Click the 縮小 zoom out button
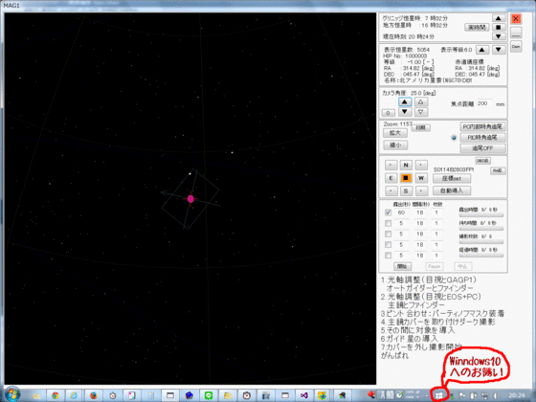 (x=394, y=145)
